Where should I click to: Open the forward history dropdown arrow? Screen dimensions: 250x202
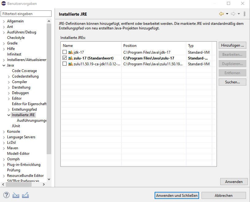pyautogui.click(x=239, y=14)
